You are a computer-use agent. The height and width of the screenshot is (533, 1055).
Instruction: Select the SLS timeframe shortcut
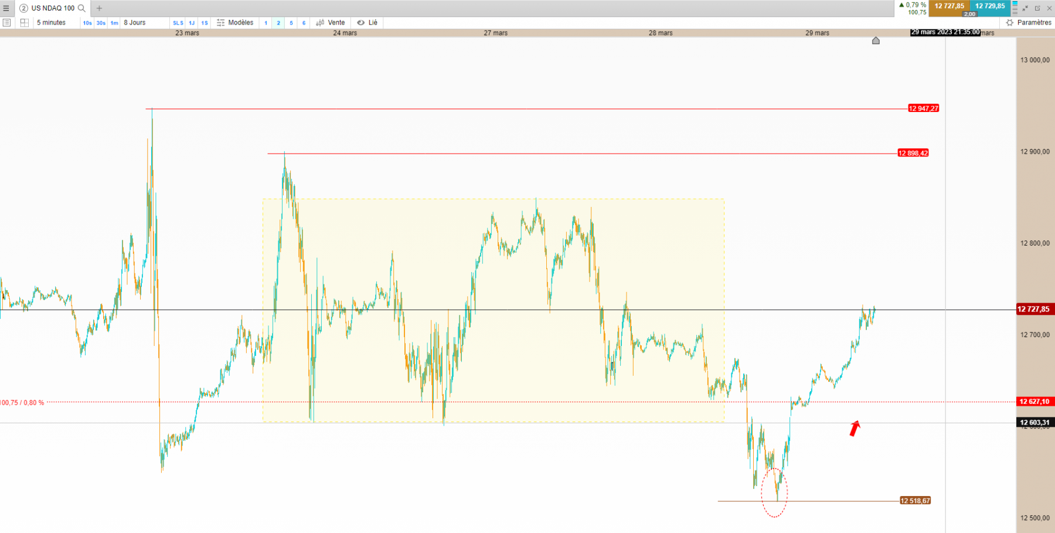[x=178, y=23]
